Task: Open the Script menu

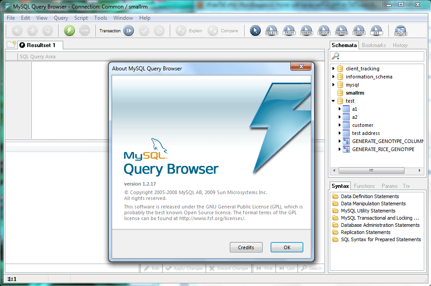Action: click(81, 18)
